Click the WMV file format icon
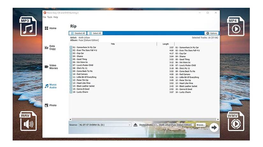The width and height of the screenshot is (263, 147). (236, 121)
